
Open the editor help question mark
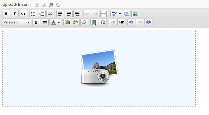148,22
